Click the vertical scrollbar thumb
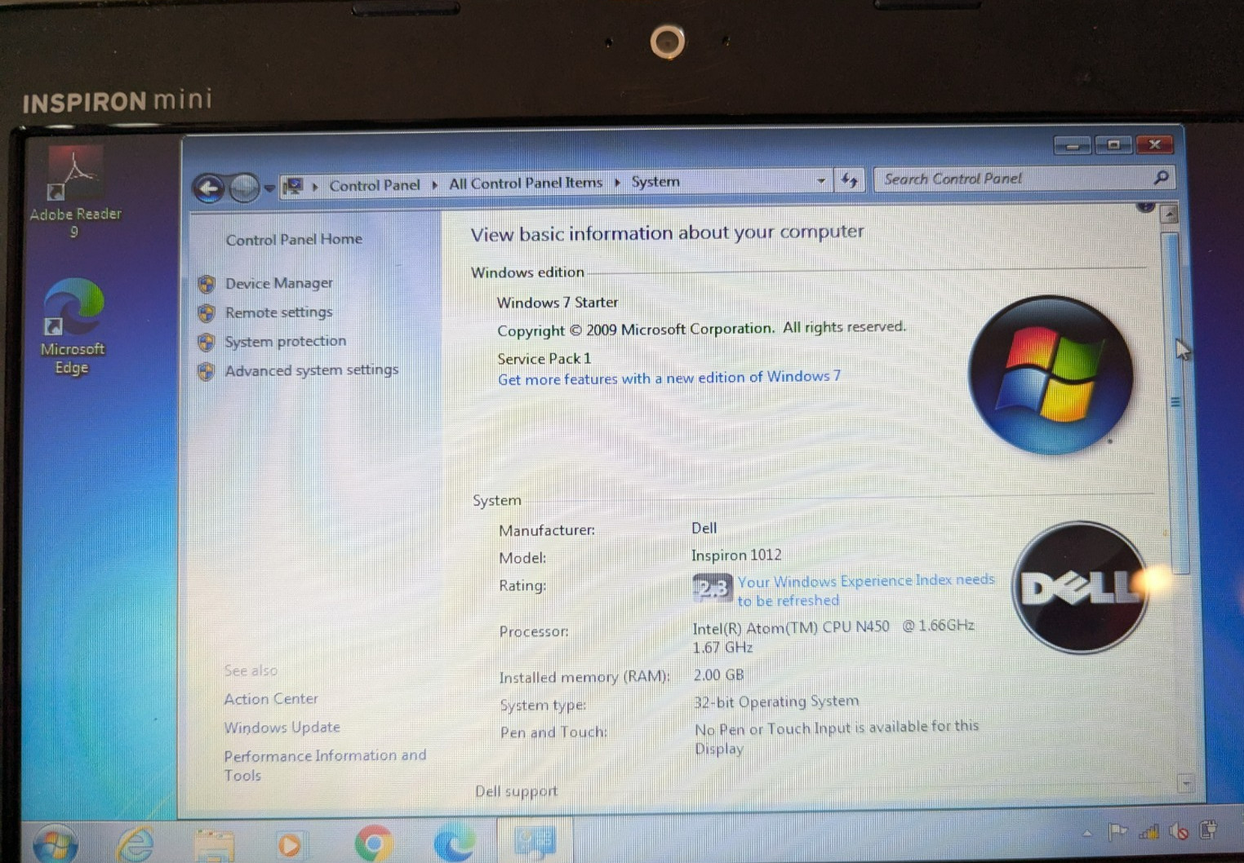The height and width of the screenshot is (863, 1244). (x=1175, y=401)
